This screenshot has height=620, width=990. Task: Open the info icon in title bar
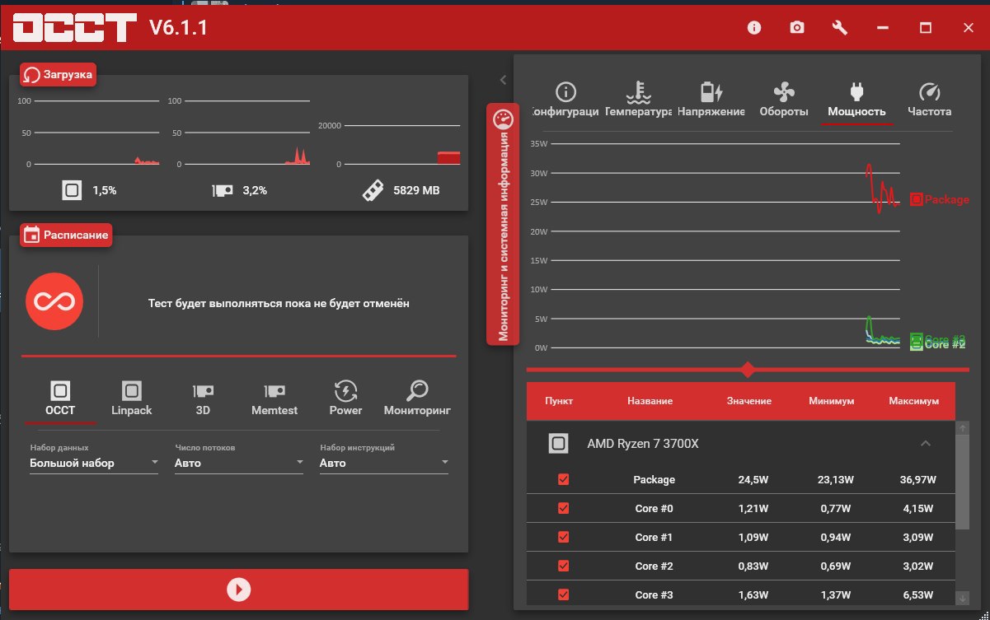tap(753, 28)
